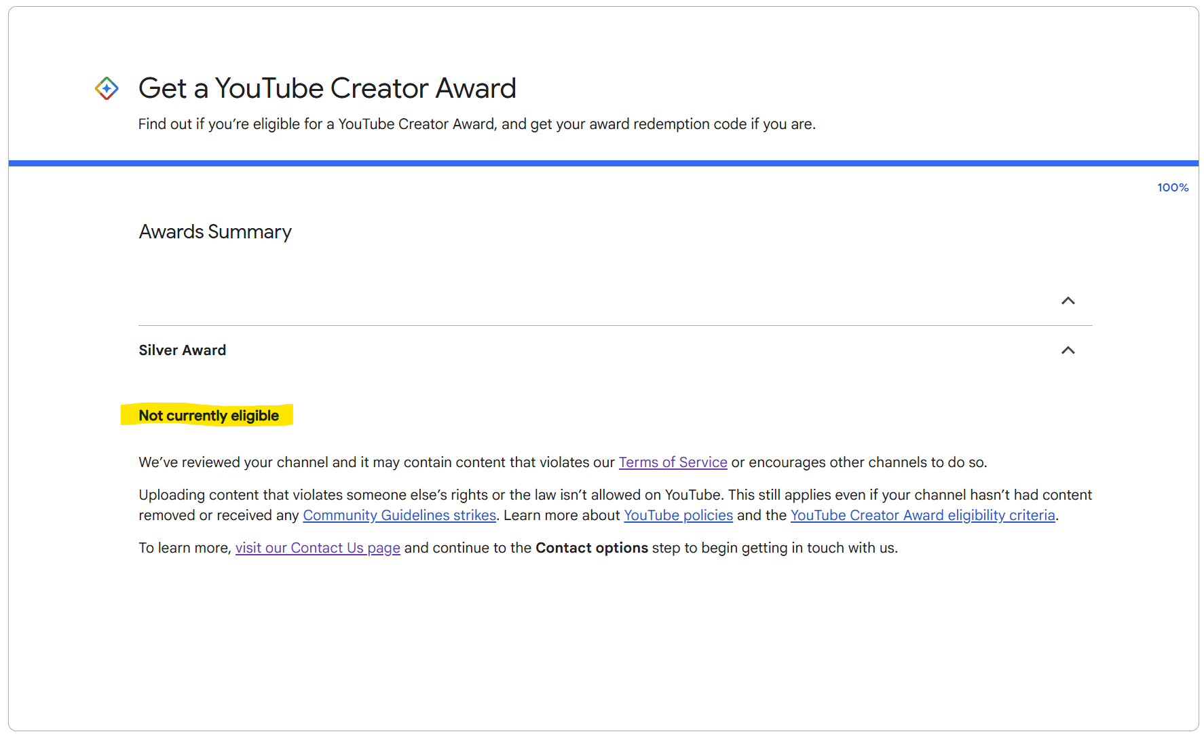Collapse the Awards Summary section chevron
The image size is (1204, 736).
click(1068, 301)
